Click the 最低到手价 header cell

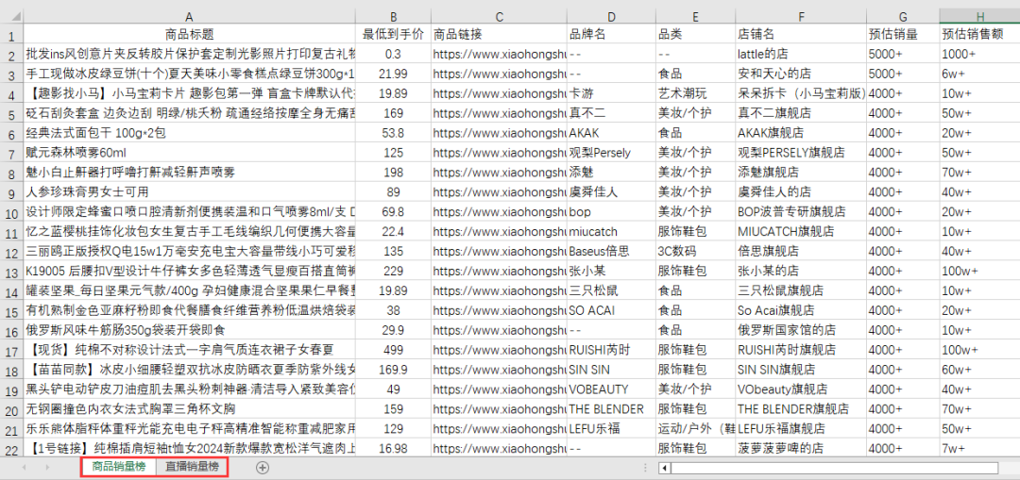click(393, 34)
